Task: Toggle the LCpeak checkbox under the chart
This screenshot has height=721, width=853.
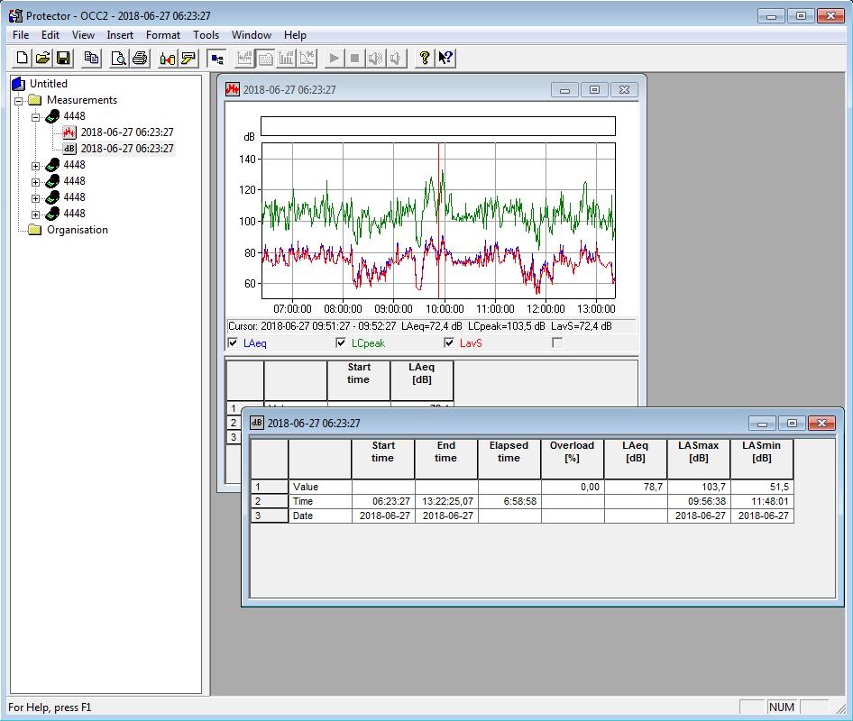Action: tap(341, 342)
